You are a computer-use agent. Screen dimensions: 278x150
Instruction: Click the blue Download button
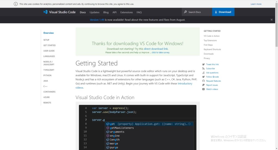(223, 12)
